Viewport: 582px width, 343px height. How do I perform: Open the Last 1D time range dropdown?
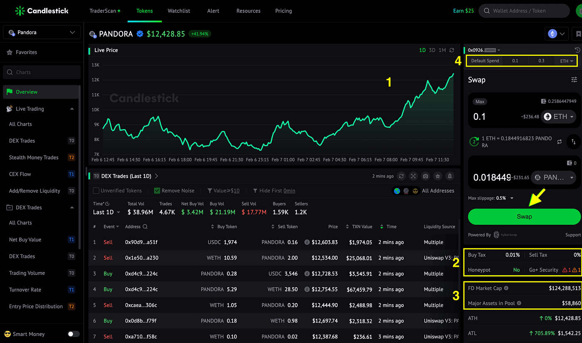click(106, 212)
